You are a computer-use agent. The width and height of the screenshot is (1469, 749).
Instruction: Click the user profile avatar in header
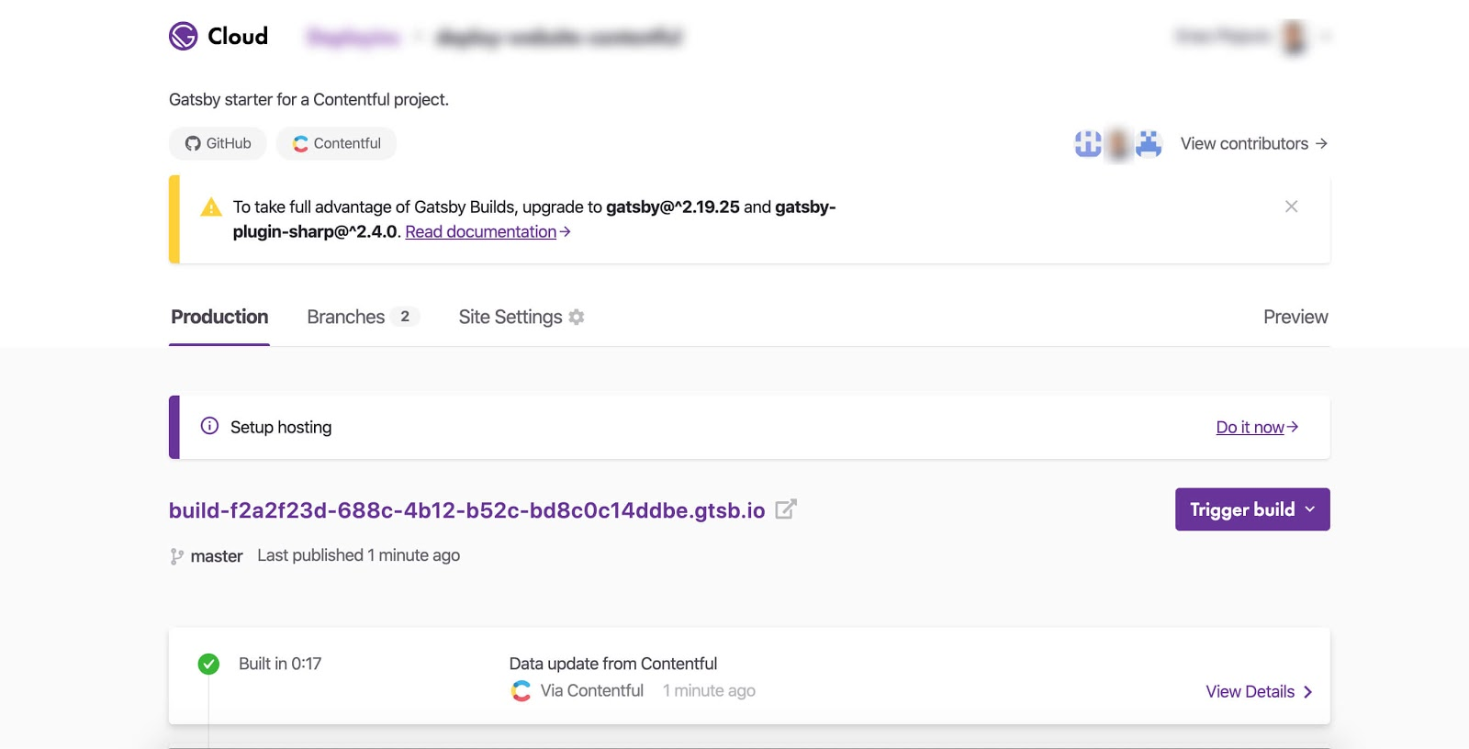point(1294,37)
